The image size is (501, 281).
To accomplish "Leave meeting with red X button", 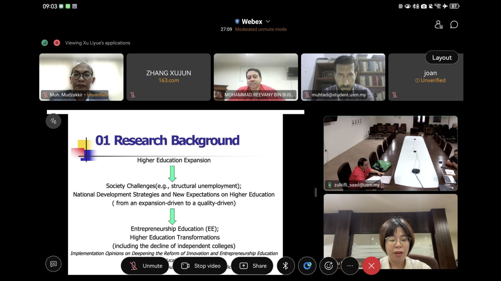I will click(x=371, y=266).
